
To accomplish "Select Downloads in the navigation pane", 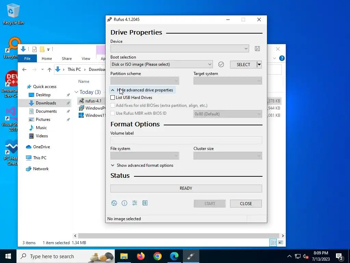I will [46, 103].
